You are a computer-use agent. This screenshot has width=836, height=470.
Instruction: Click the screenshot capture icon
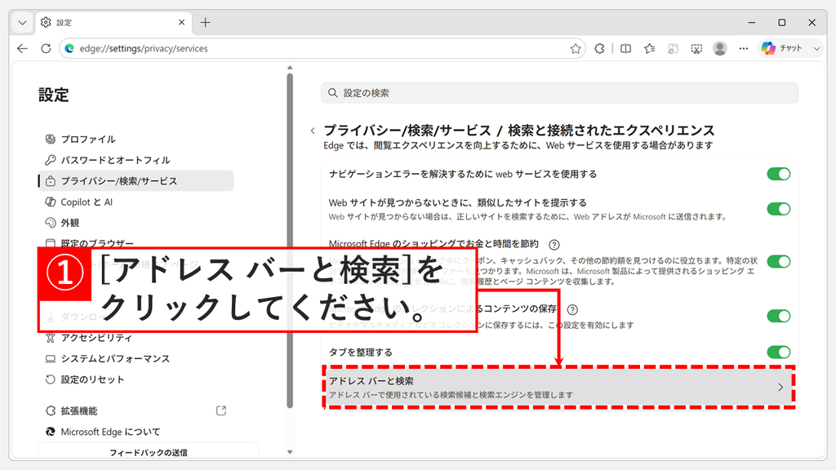pyautogui.click(x=696, y=48)
